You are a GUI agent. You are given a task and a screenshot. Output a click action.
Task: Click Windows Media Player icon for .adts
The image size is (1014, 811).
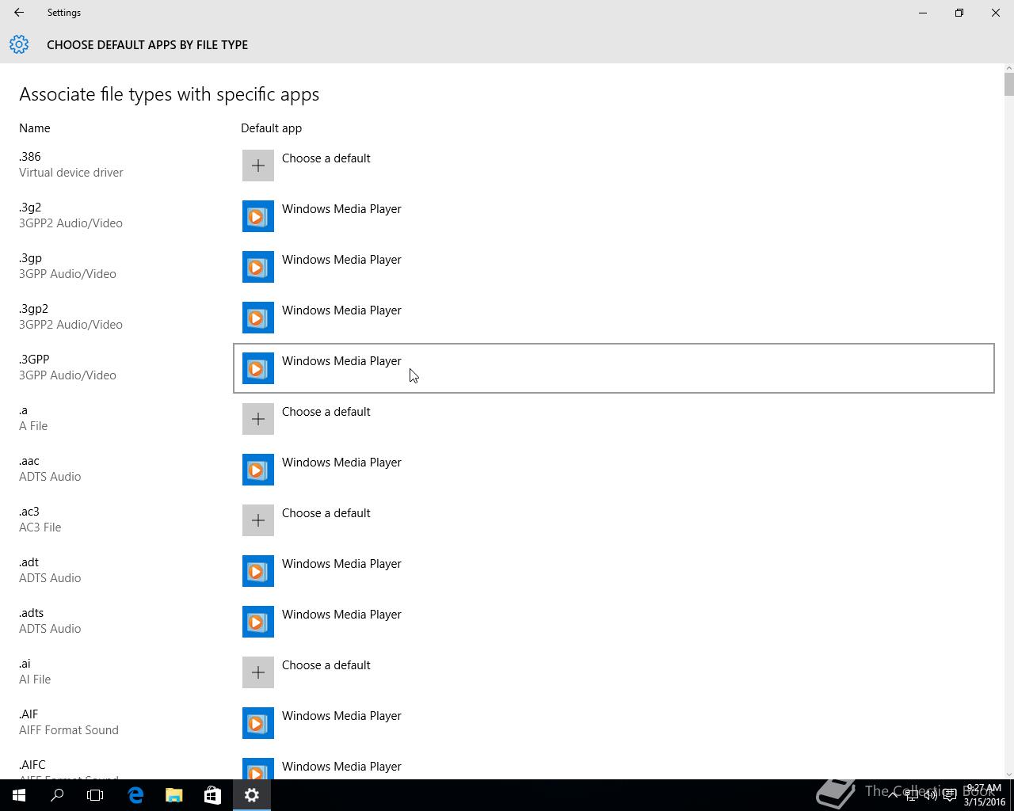[x=258, y=622]
